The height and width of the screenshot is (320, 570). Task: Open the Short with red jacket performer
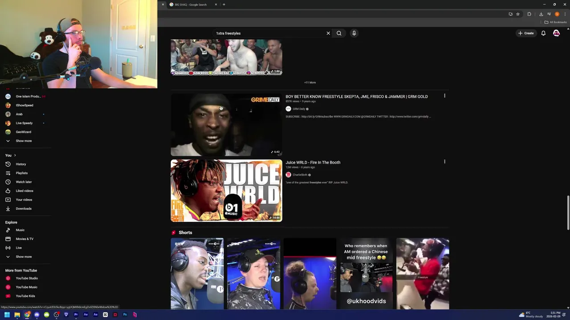click(x=423, y=274)
